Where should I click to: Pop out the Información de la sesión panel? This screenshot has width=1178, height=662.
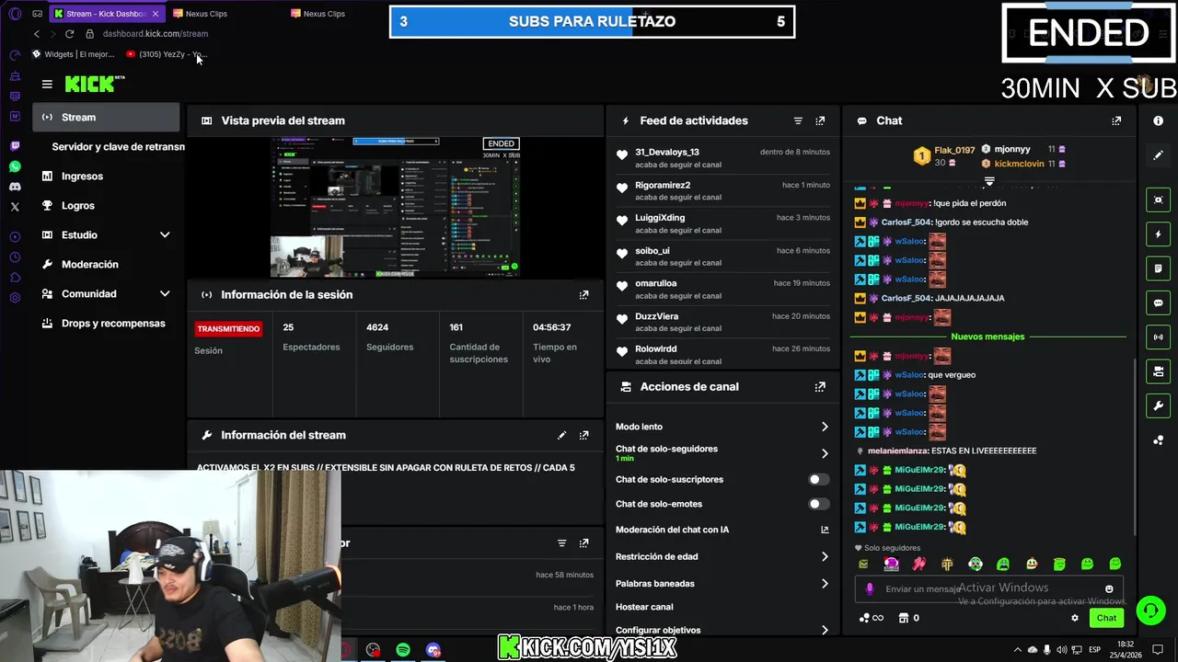click(583, 295)
